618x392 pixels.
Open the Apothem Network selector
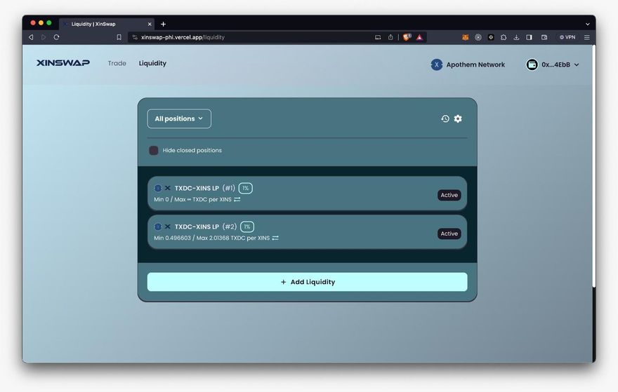click(468, 65)
